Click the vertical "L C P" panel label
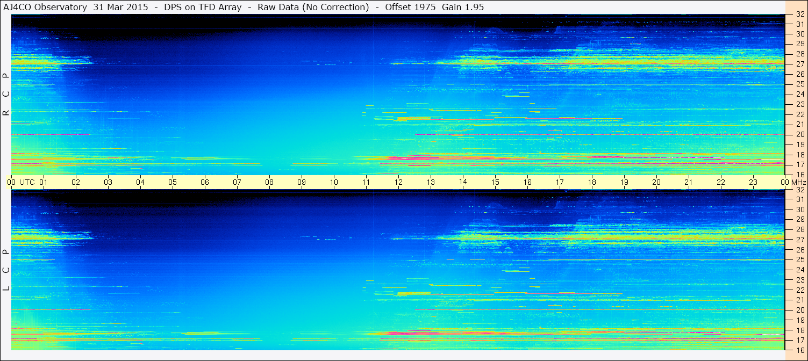The height and width of the screenshot is (361, 808). [x=6, y=270]
